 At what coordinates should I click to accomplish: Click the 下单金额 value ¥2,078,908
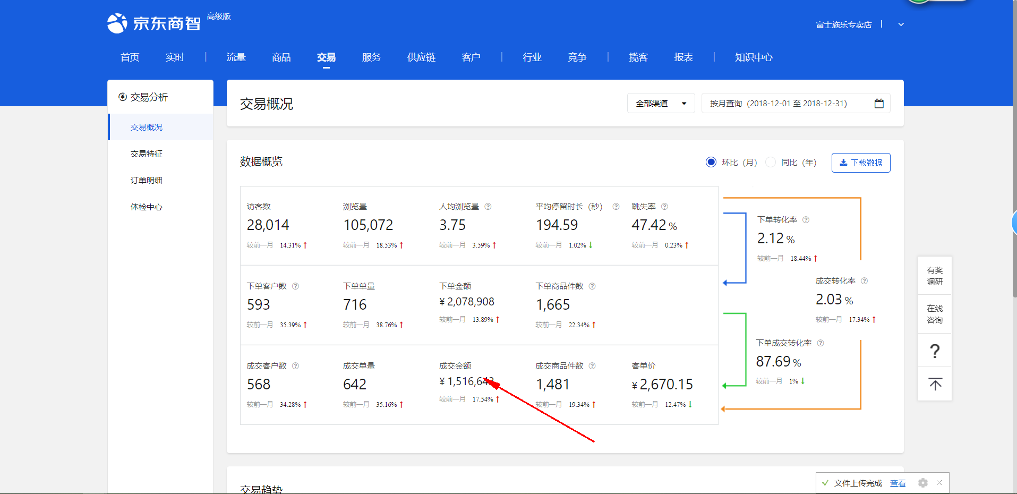467,302
